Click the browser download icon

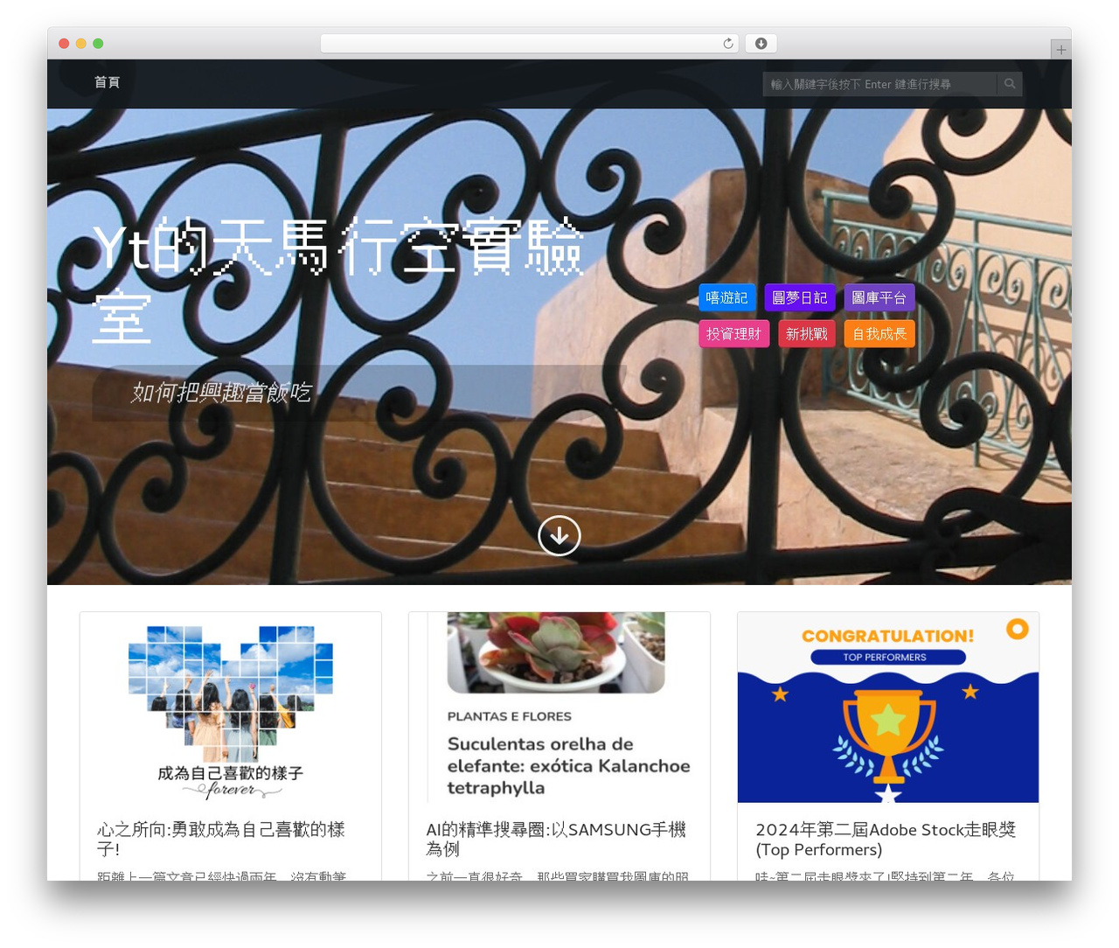(761, 44)
